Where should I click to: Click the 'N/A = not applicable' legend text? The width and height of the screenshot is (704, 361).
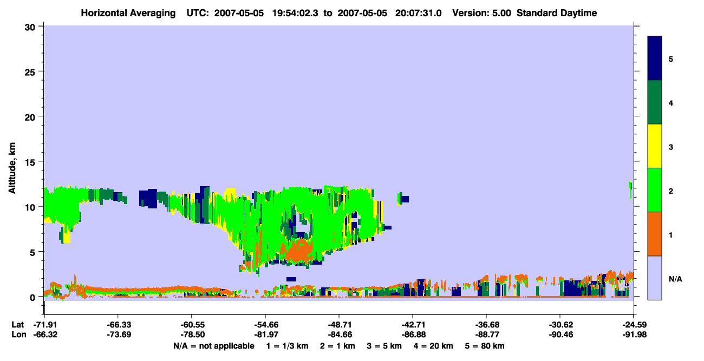coord(213,346)
